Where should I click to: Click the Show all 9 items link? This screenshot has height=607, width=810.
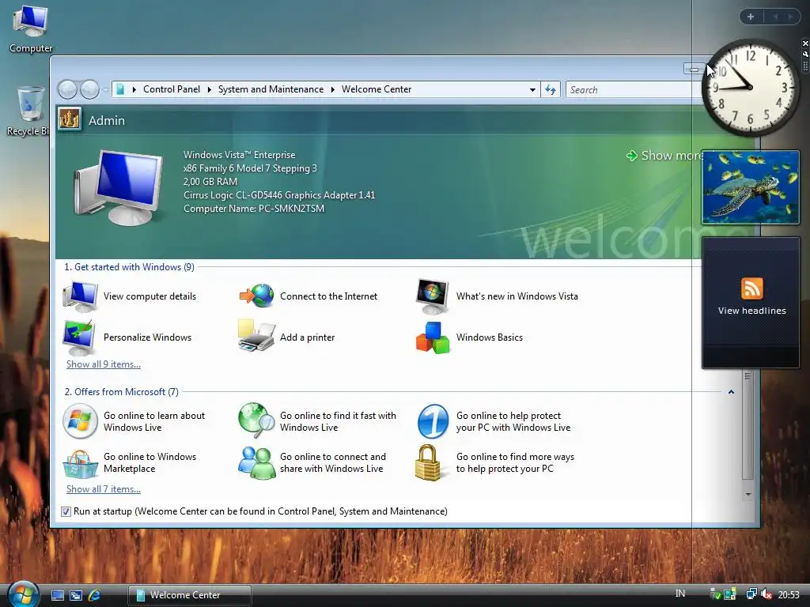click(104, 364)
